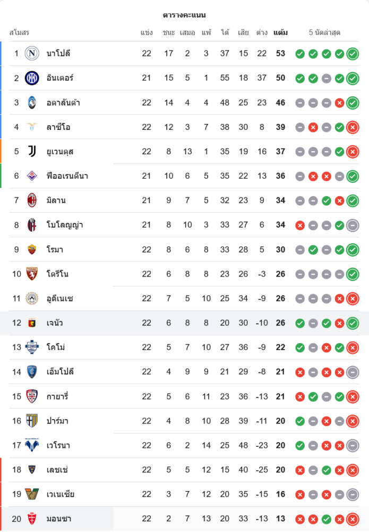
Task: Click the Atalanta team badge
Action: 32,102
